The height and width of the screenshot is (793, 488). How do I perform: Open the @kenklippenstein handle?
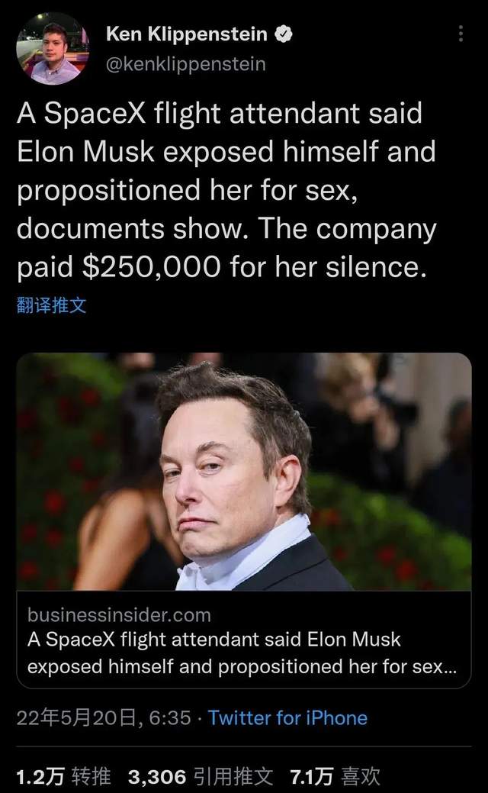pyautogui.click(x=185, y=64)
